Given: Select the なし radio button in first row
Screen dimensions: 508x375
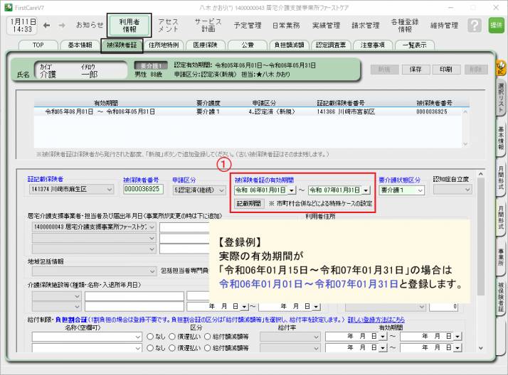Looking at the screenshot, I should [x=149, y=336].
